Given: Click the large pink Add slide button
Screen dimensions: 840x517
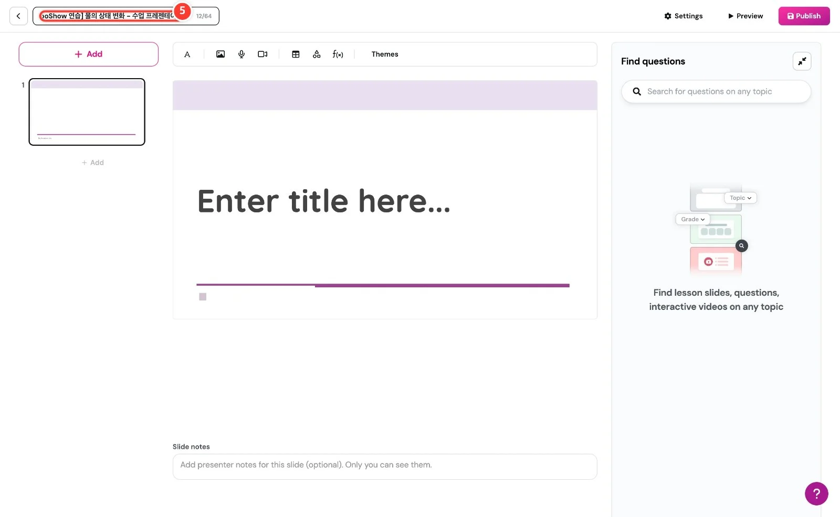Looking at the screenshot, I should pos(89,54).
